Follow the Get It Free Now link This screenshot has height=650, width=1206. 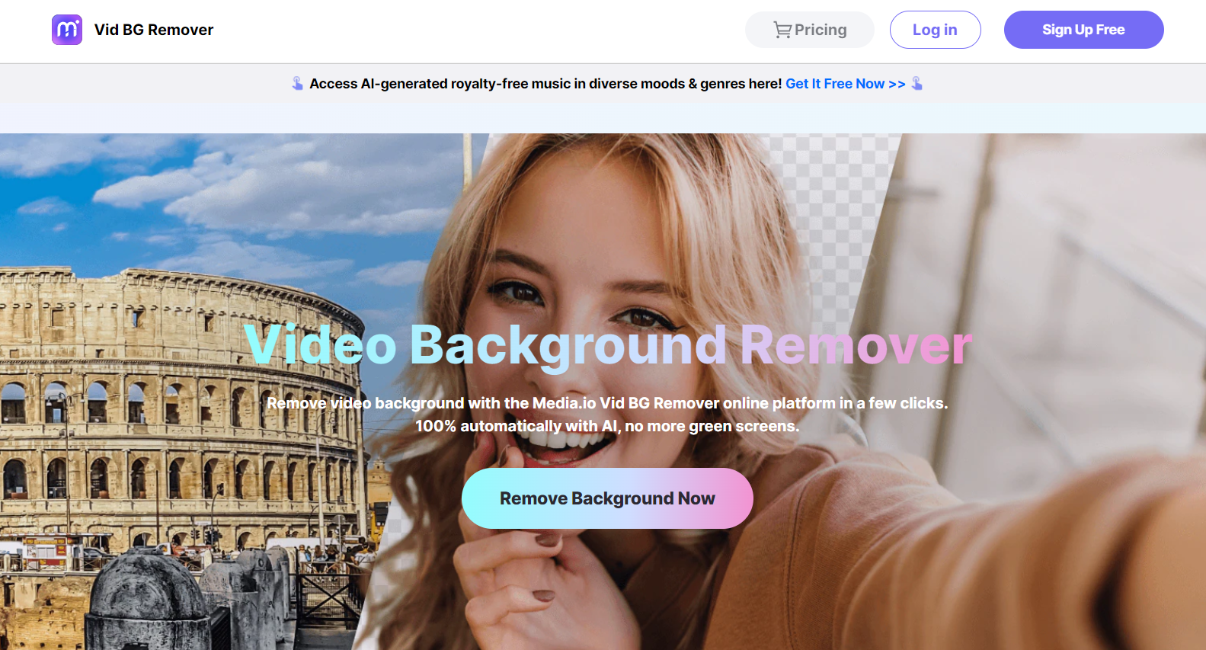(x=846, y=84)
